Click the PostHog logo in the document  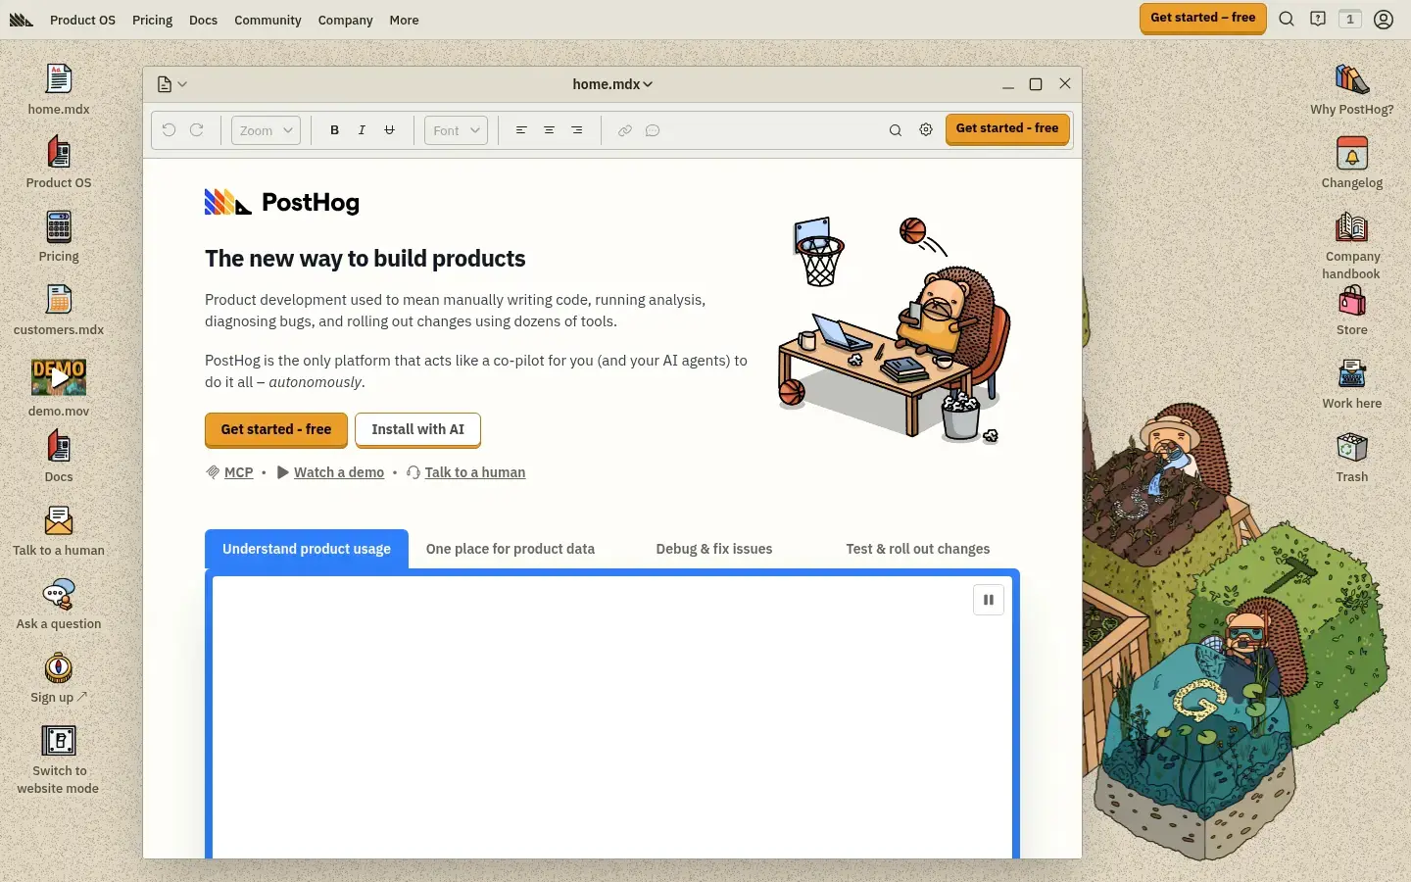coord(282,203)
